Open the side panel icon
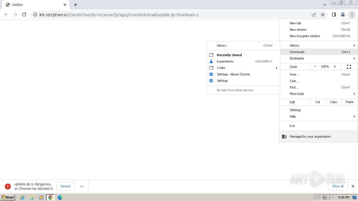Screen dimensions: 358x201 click(x=334, y=15)
